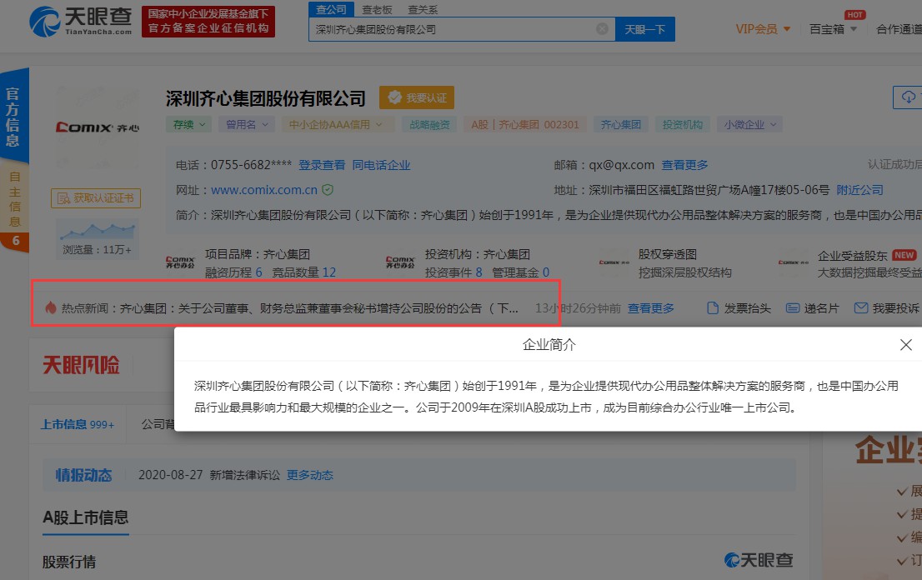Close the 企业简介 popup with X
The width and height of the screenshot is (922, 580).
[906, 345]
